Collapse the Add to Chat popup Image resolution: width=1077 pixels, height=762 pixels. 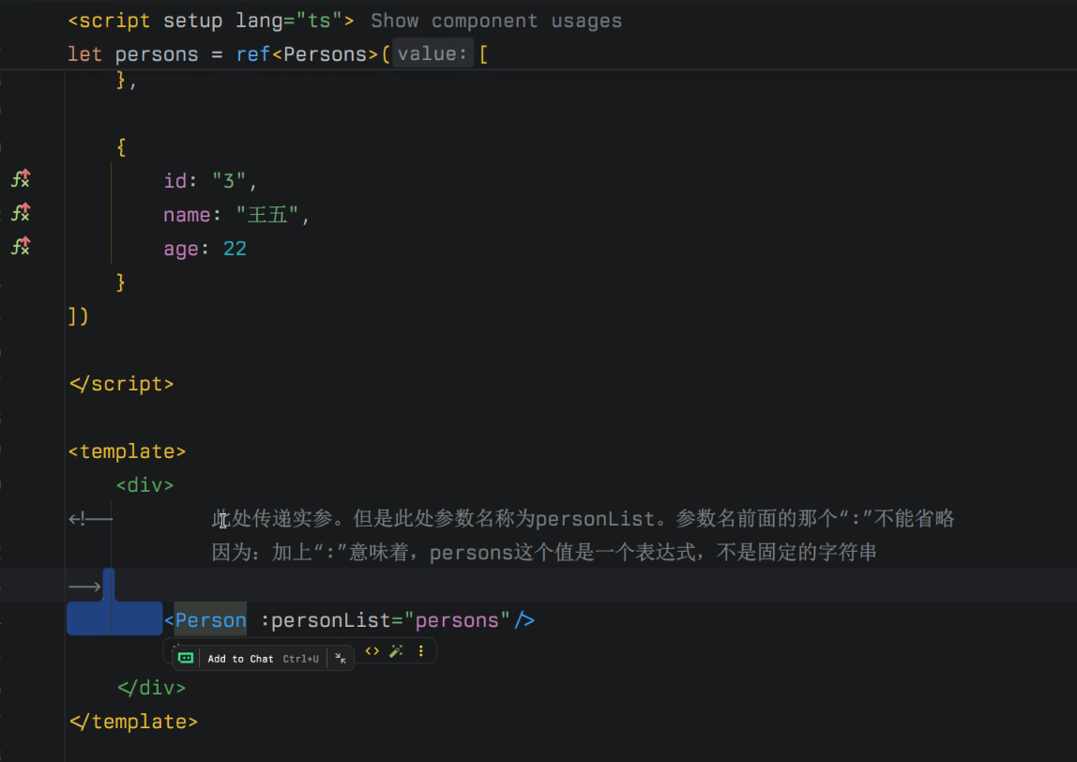pyautogui.click(x=341, y=658)
